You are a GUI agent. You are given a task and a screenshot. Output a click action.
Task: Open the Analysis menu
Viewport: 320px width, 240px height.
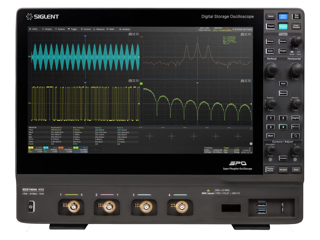125,29
